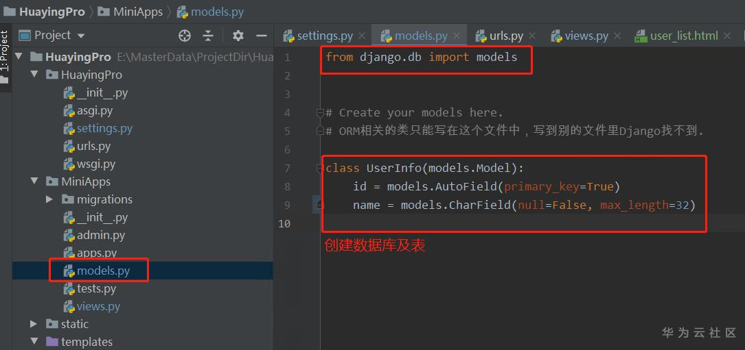Click the Python icon on settings.py tab
The height and width of the screenshot is (350, 745).
pyautogui.click(x=289, y=36)
